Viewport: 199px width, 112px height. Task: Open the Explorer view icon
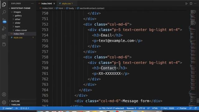tap(4, 4)
